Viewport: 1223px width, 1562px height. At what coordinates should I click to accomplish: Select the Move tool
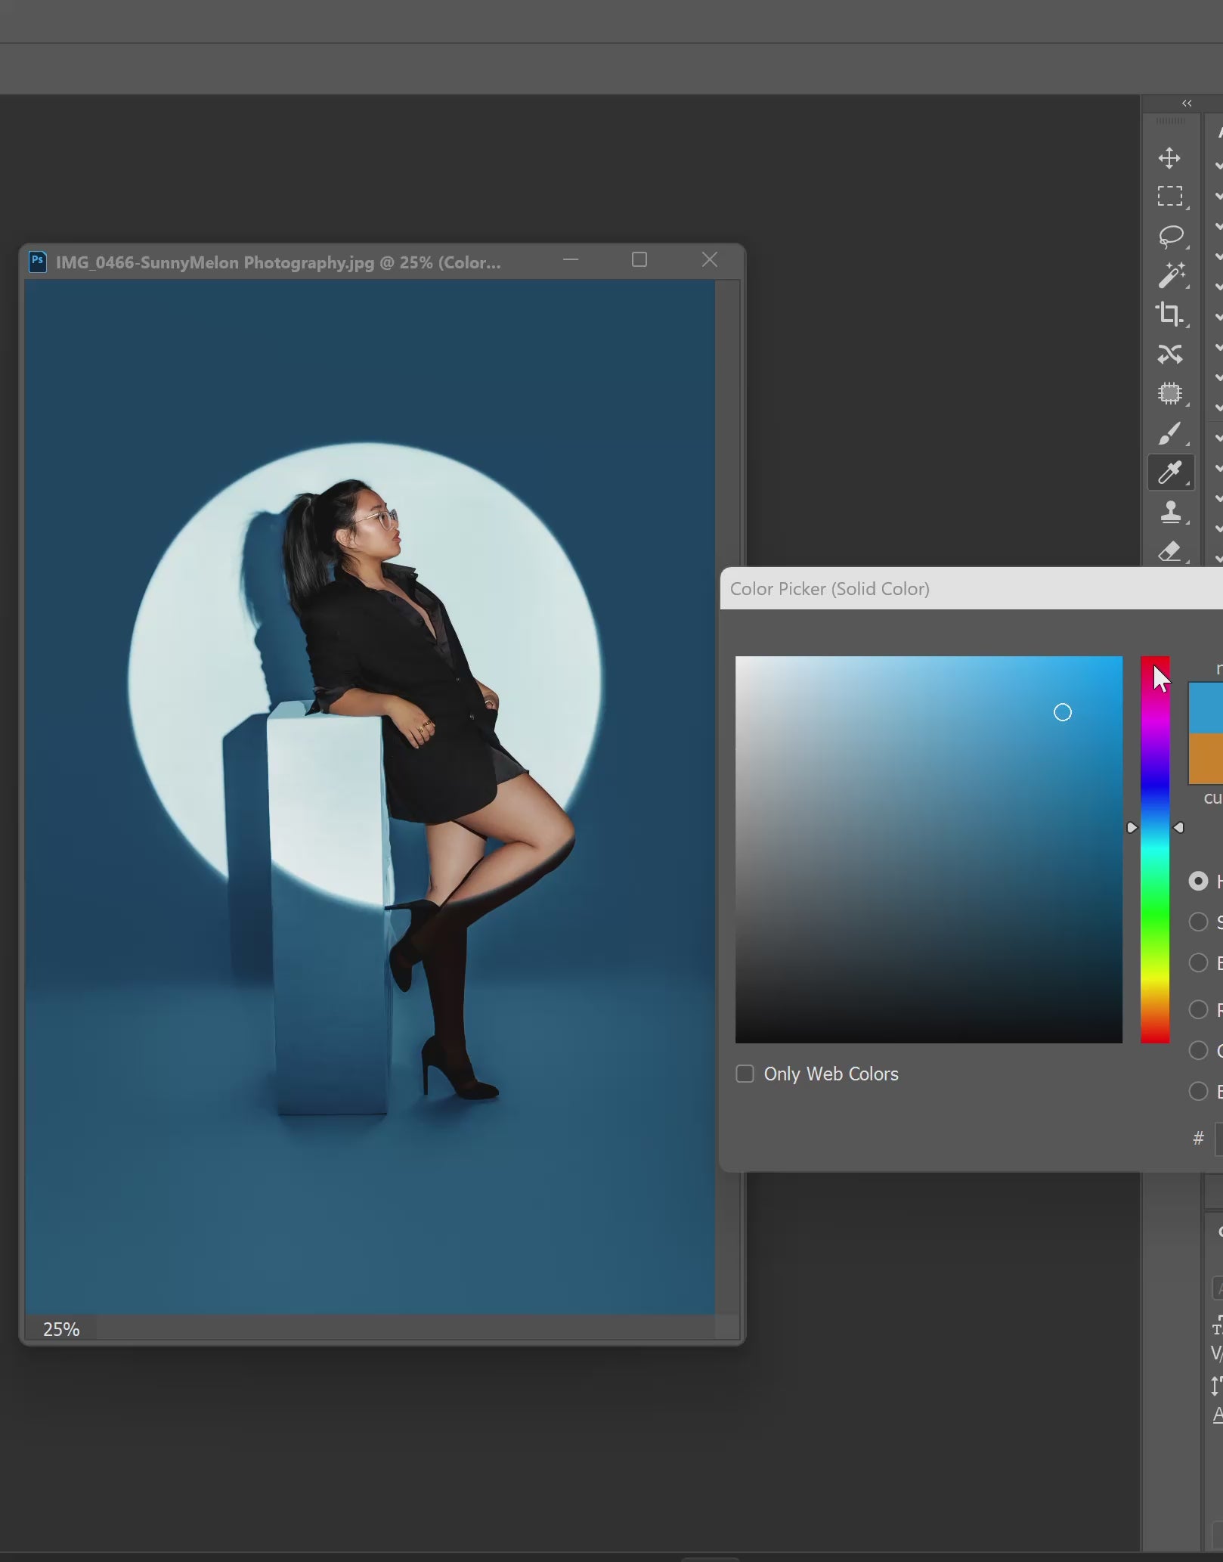point(1169,158)
